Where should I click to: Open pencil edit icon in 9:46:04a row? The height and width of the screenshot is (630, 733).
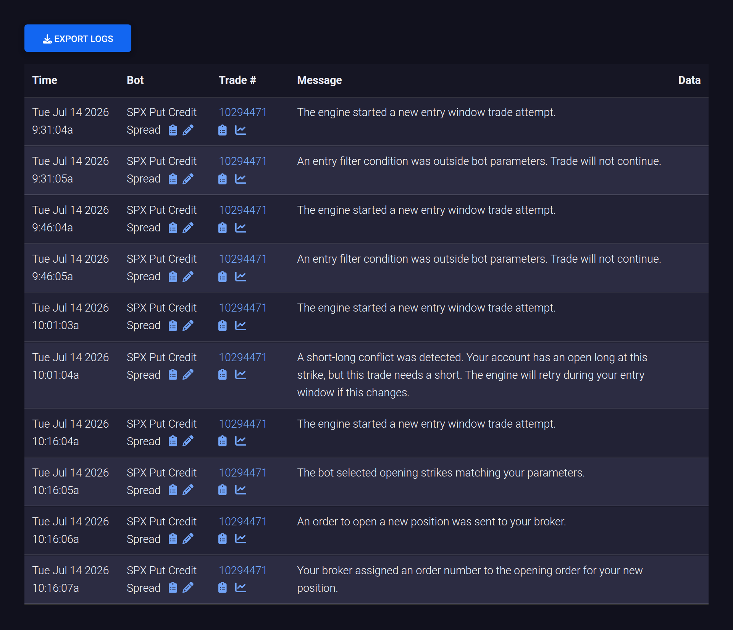[x=188, y=228]
